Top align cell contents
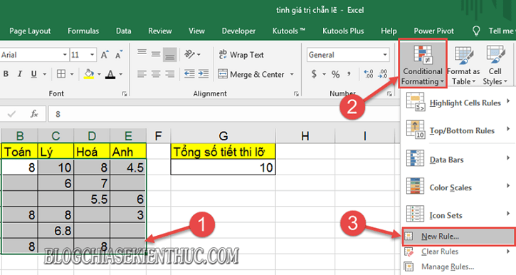The image size is (516, 275). (142, 53)
